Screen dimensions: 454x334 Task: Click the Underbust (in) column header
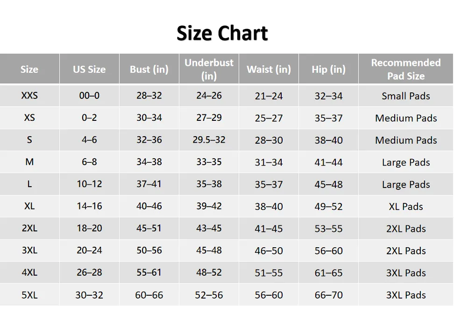[x=209, y=69]
